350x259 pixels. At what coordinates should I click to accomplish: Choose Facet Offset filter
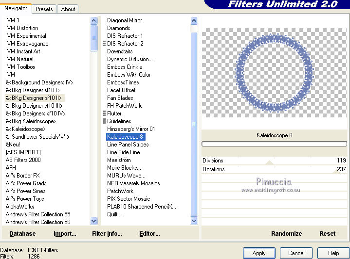pos(121,90)
